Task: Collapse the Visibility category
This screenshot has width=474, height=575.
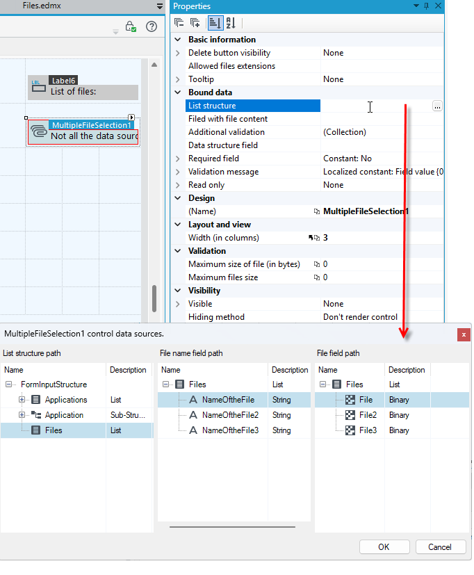Action: tap(178, 291)
